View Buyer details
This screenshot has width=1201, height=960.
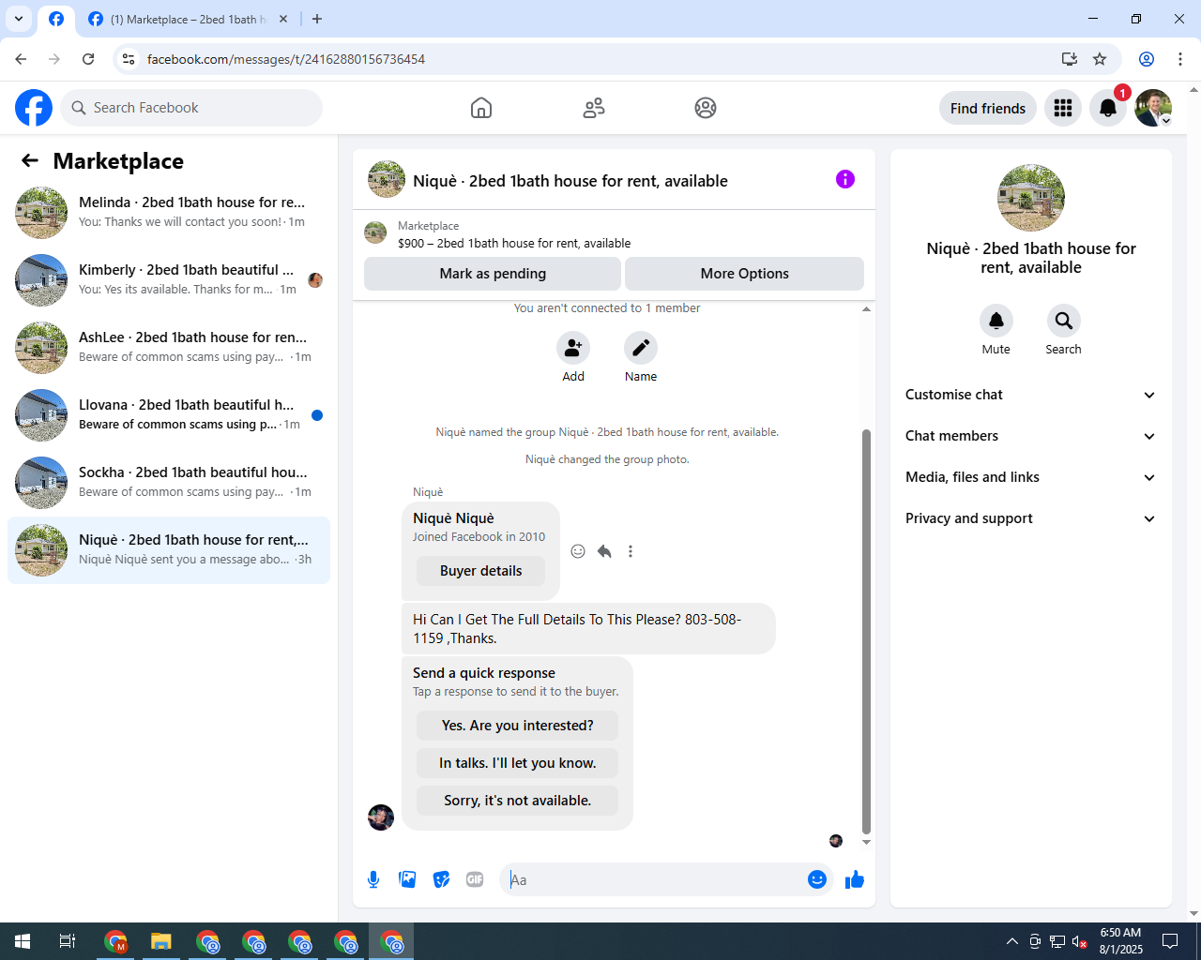pos(480,571)
